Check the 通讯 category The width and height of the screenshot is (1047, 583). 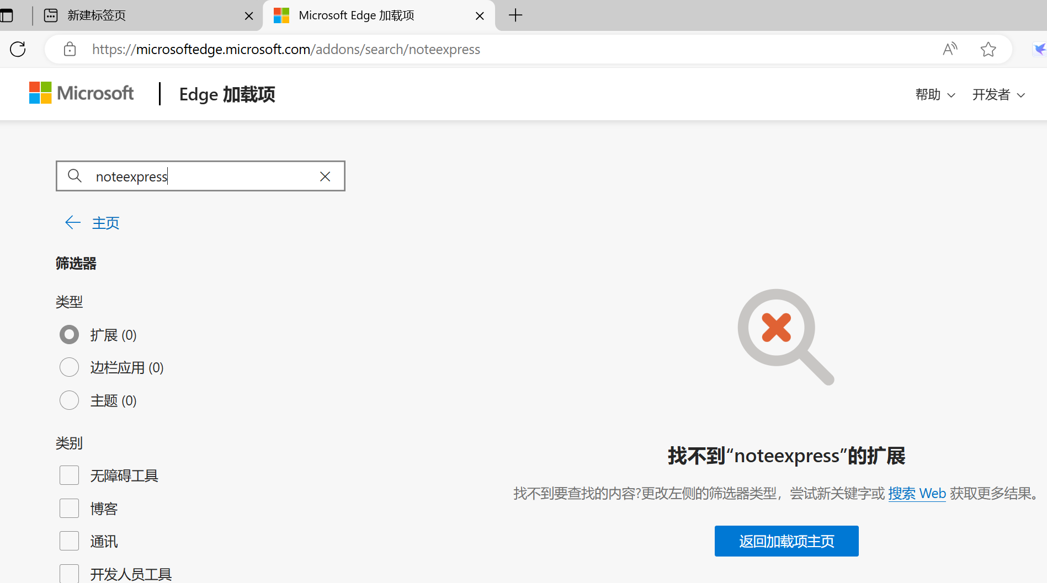coord(69,541)
